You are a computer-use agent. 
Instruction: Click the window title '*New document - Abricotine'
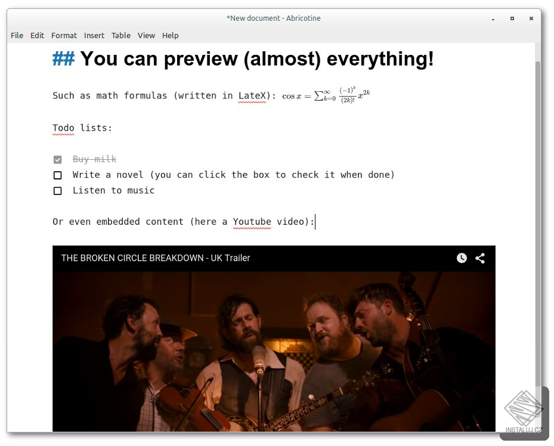pos(274,18)
